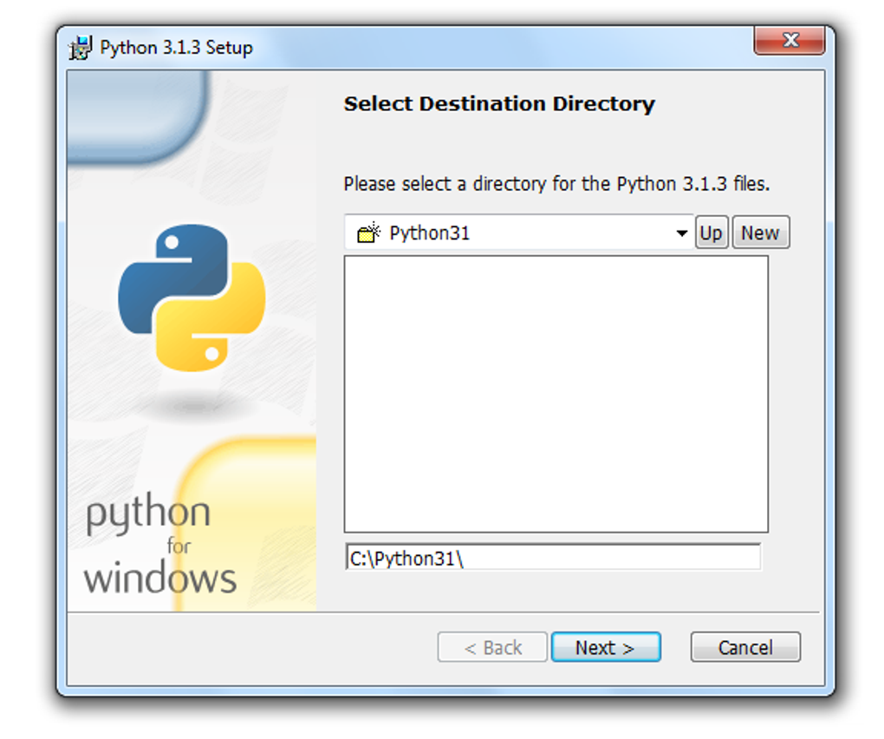Click the 'Select Destination Directory' heading
Screen dimensions: 884x739
(x=499, y=104)
